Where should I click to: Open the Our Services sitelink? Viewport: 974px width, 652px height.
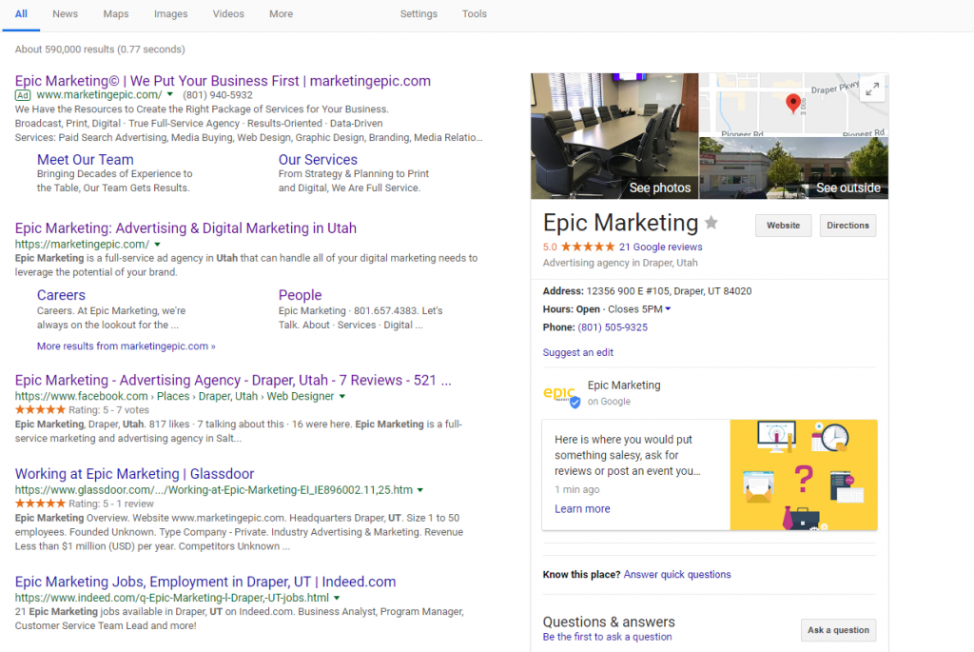click(x=318, y=160)
